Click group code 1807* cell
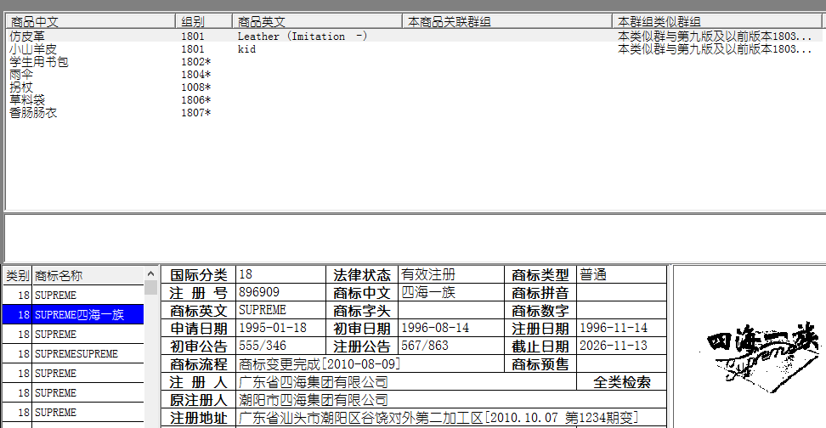Viewport: 826px width, 428px height. [196, 112]
